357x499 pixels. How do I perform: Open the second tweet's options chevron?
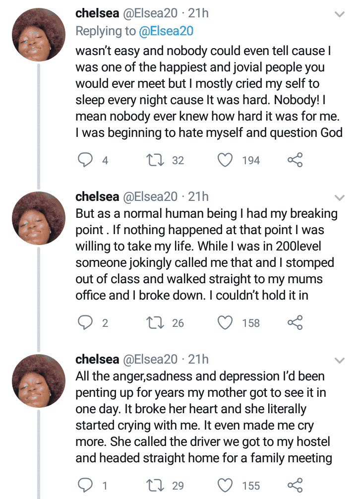pos(340,197)
